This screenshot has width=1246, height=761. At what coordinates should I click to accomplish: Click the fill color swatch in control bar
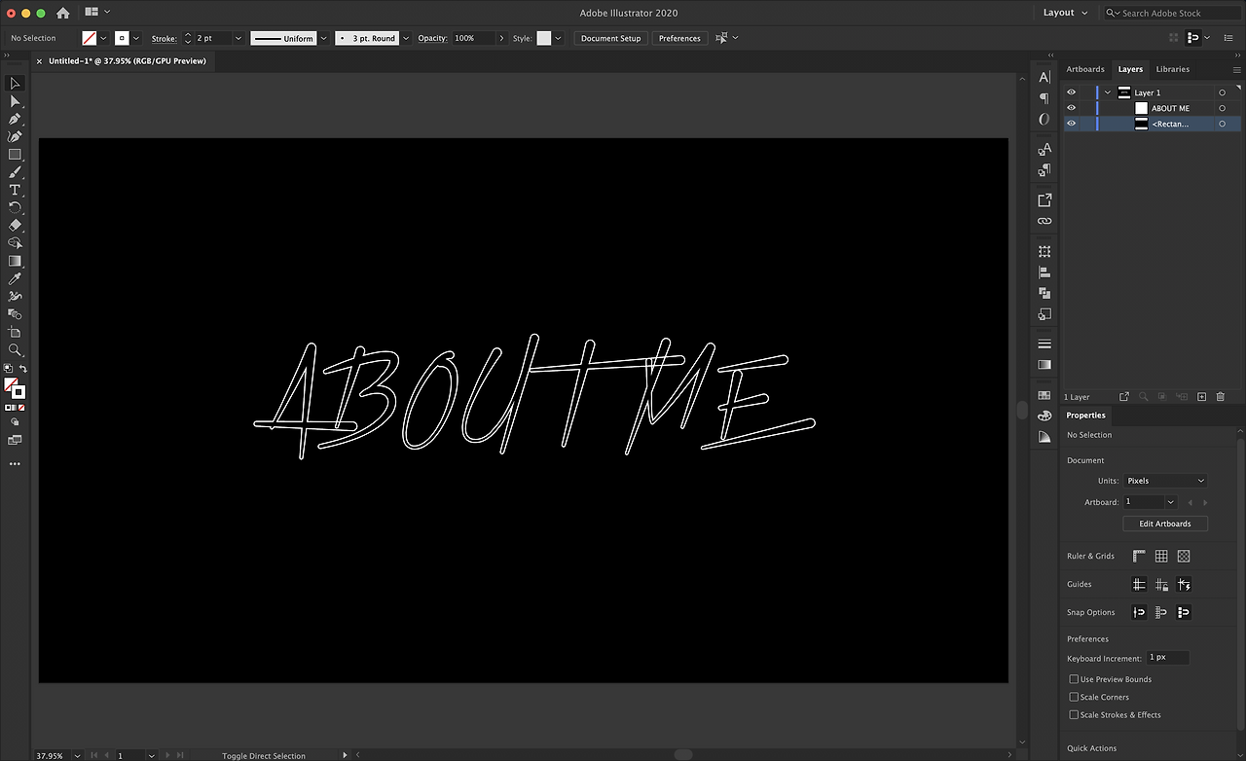coord(90,38)
